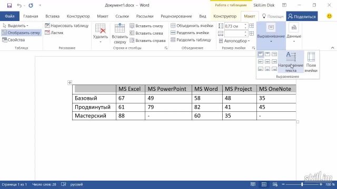337x189 pixels.
Task: Open Размер ячейки dialog launcher
Action: point(253,48)
